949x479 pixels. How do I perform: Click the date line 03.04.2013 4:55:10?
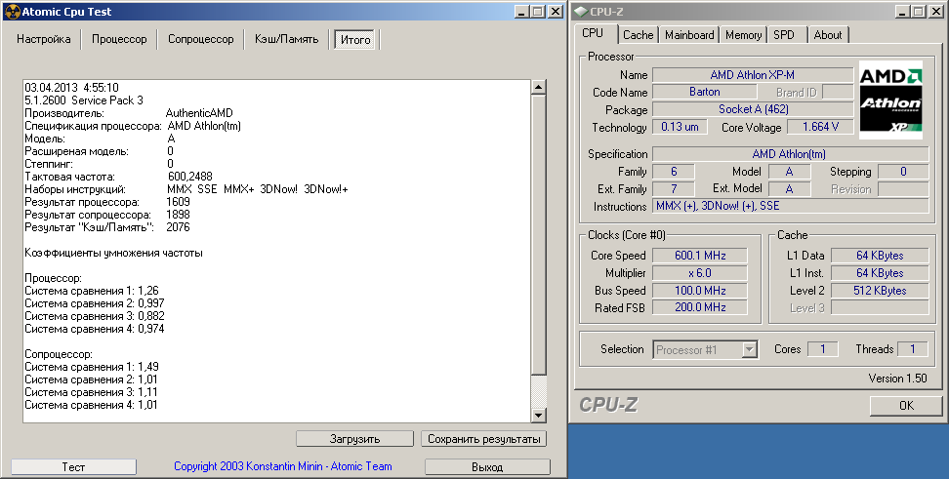coord(71,88)
